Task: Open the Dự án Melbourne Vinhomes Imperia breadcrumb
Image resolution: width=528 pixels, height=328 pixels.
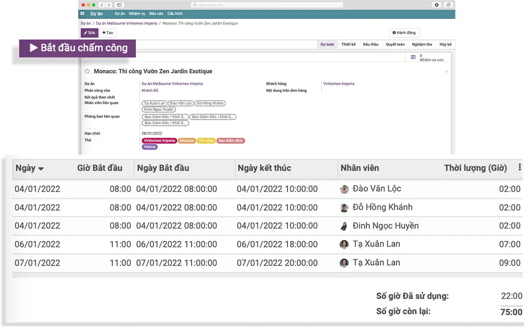Action: 126,23
